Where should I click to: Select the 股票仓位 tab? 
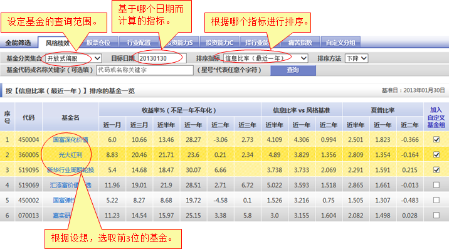(x=98, y=43)
